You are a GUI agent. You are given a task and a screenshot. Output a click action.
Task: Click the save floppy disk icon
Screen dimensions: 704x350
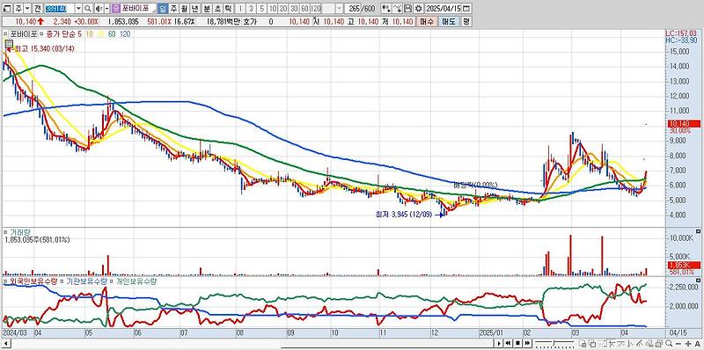(407, 9)
